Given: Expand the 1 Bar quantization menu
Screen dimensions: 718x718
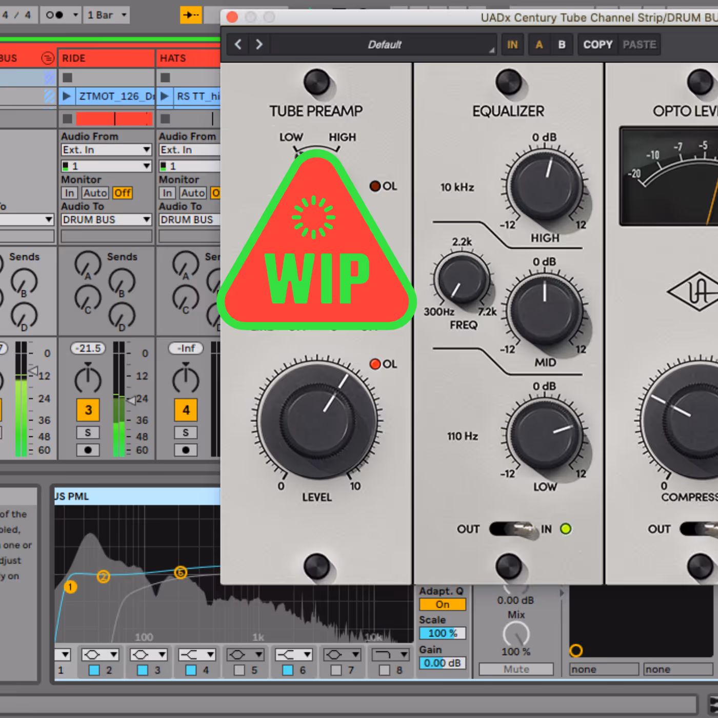Looking at the screenshot, I should [107, 15].
